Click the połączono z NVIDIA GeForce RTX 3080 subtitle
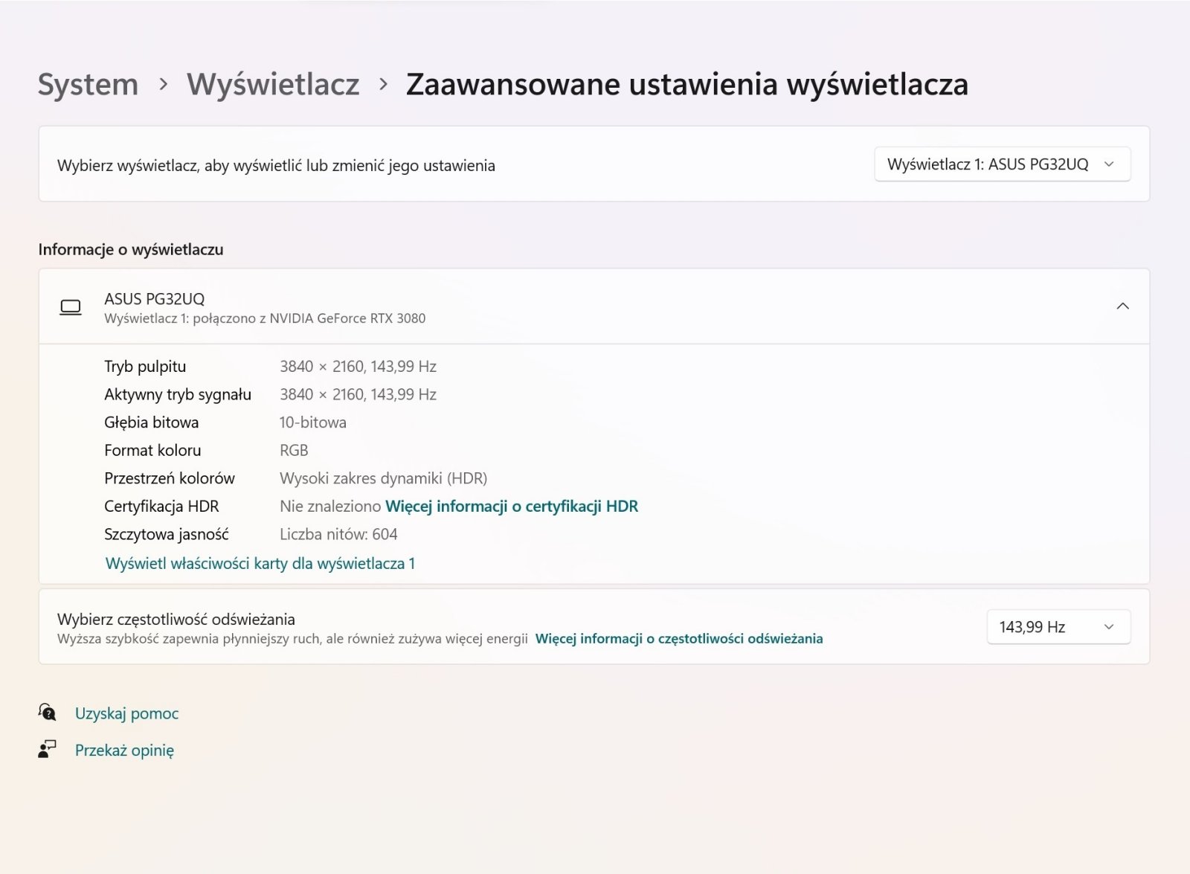 (309, 318)
